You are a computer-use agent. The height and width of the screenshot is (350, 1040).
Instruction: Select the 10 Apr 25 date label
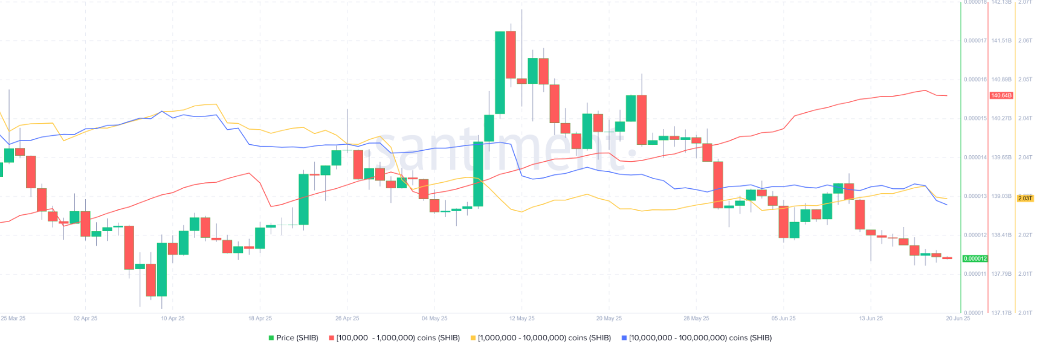[x=173, y=318]
